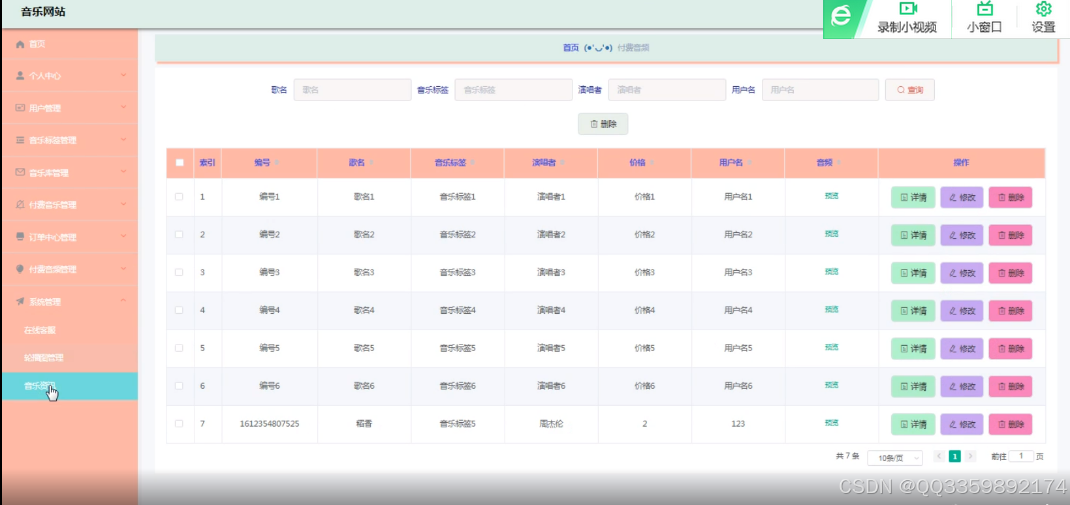Check the checkbox for row 稻香
The image size is (1070, 505).
point(179,423)
